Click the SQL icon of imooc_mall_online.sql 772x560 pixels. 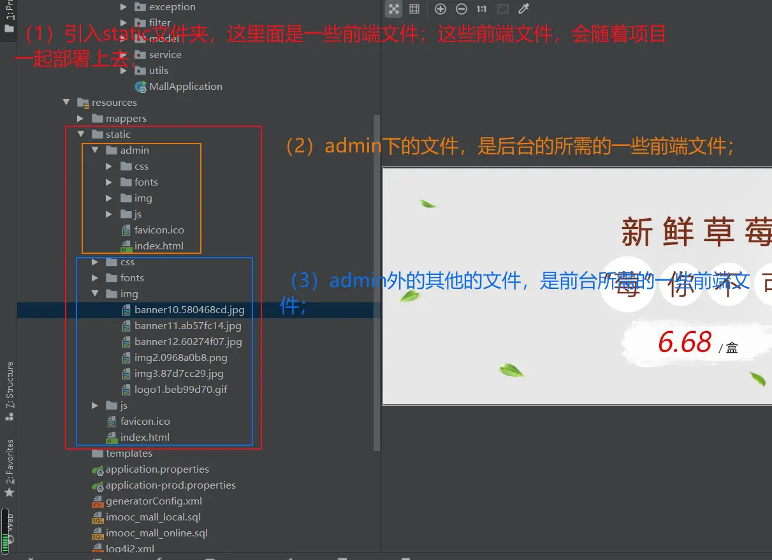point(98,534)
